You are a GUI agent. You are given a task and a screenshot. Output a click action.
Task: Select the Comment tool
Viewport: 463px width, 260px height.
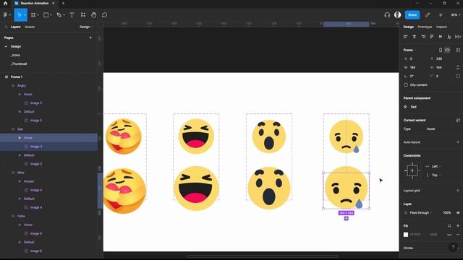click(x=104, y=15)
